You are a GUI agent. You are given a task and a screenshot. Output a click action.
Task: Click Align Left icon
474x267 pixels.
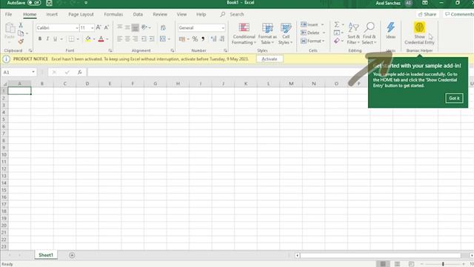120,39
